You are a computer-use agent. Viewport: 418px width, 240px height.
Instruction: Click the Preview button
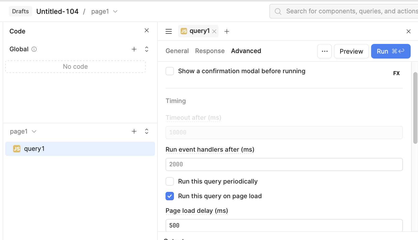pos(351,51)
